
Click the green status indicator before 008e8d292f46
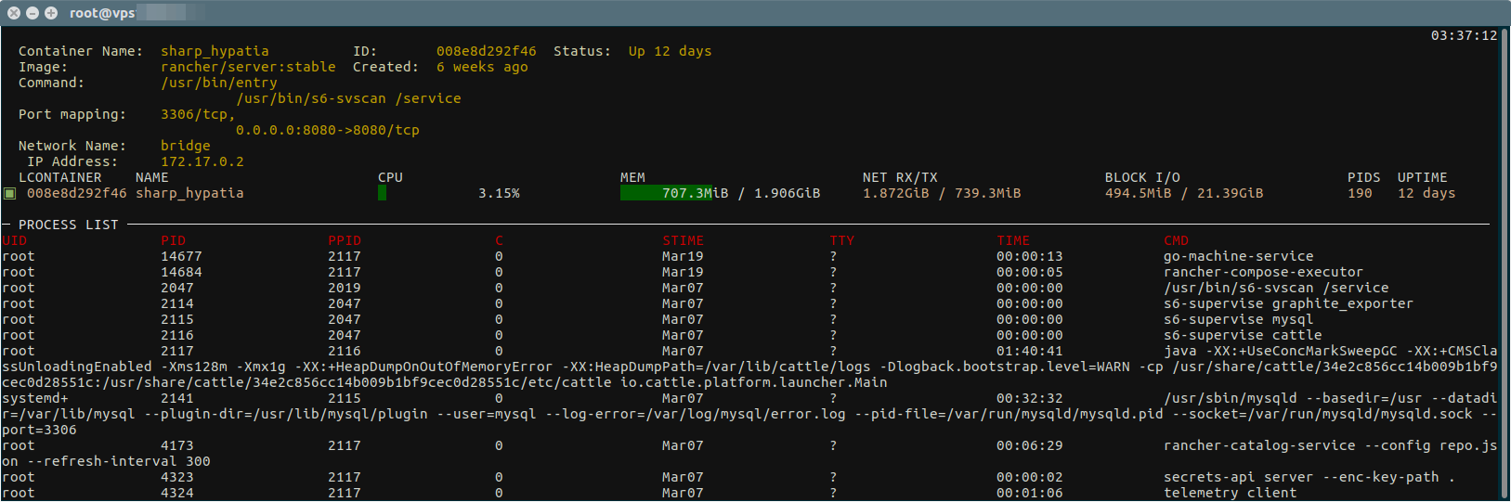click(x=10, y=194)
